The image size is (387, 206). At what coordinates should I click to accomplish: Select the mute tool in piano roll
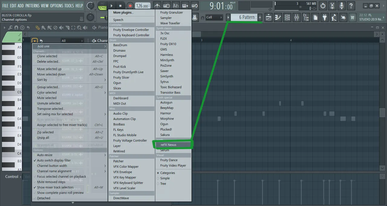coord(61,28)
